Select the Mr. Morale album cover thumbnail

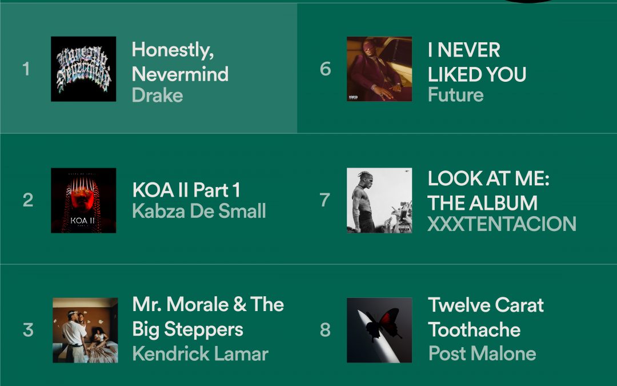(85, 330)
